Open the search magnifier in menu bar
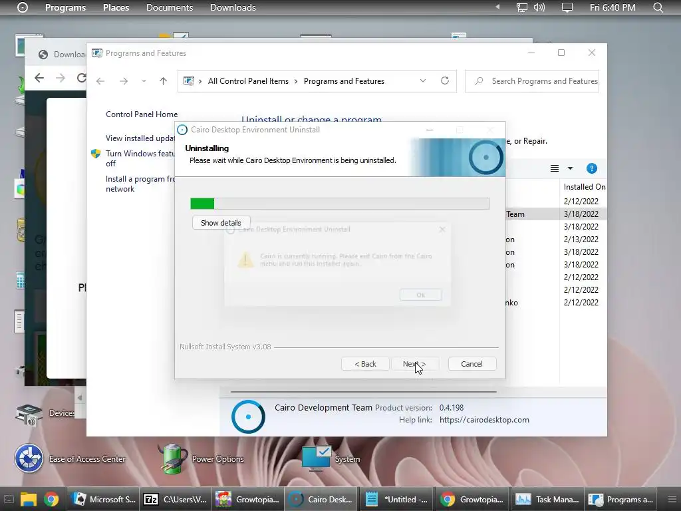 (658, 7)
